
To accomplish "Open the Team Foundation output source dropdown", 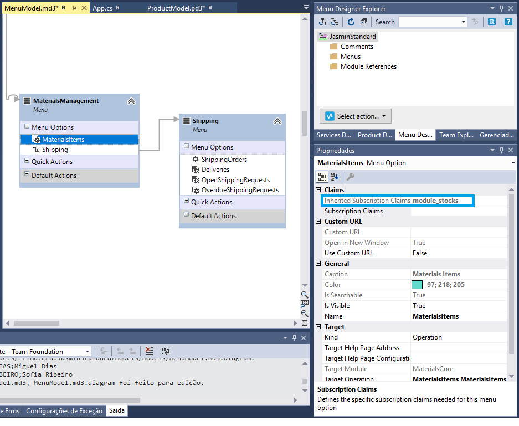I will point(88,351).
